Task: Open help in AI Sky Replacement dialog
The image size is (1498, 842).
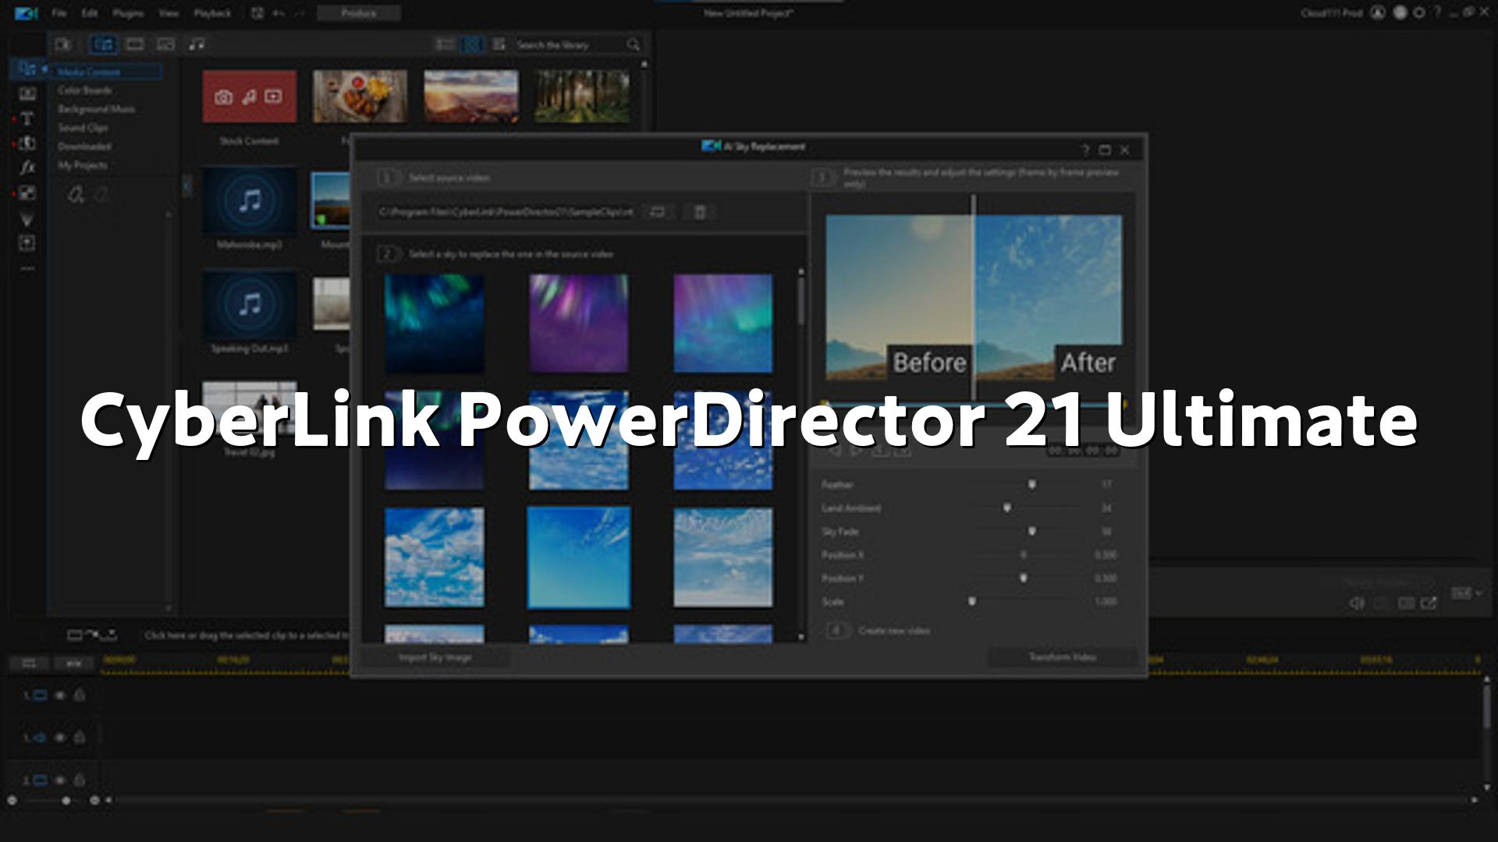Action: tap(1085, 150)
